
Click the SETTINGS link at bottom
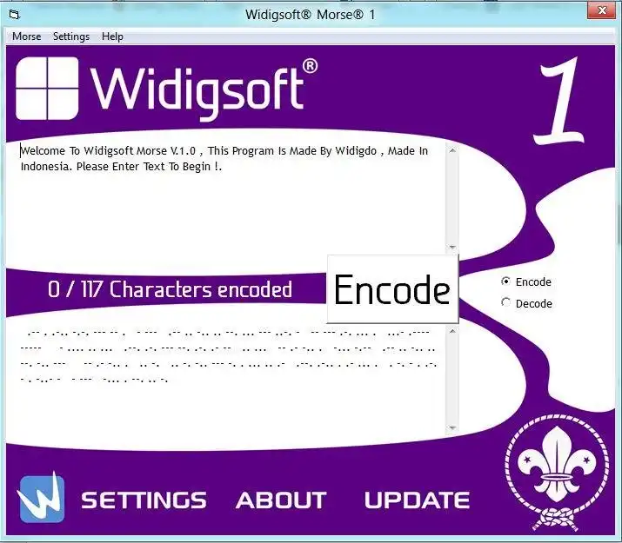[x=144, y=500]
